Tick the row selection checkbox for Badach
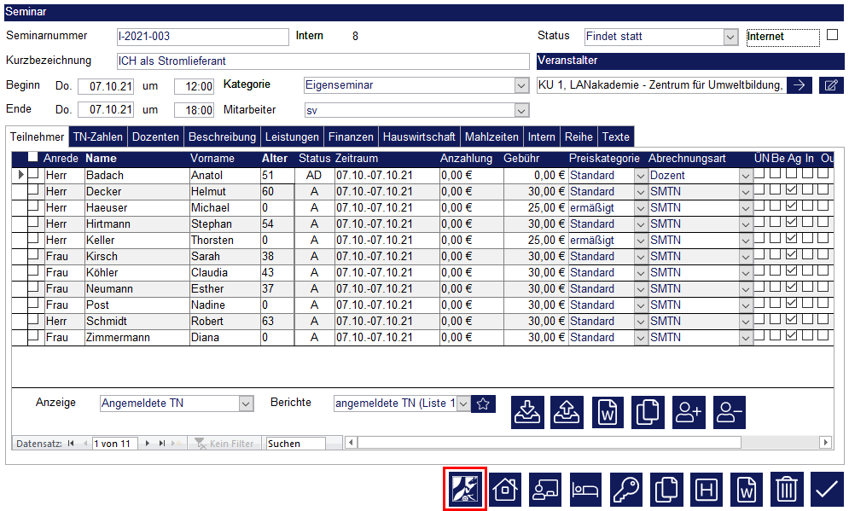 click(33, 175)
